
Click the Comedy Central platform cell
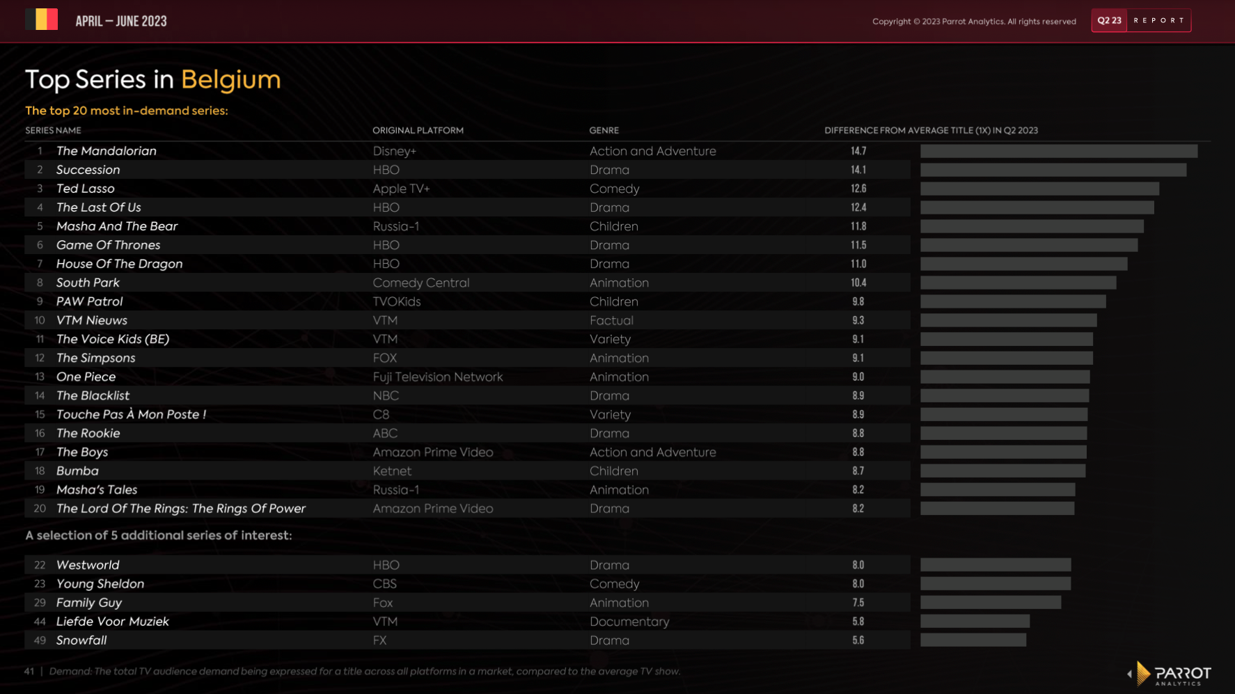(420, 283)
